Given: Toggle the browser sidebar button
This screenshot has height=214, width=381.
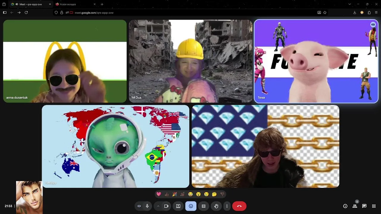Looking at the screenshot, I should coord(4,12).
